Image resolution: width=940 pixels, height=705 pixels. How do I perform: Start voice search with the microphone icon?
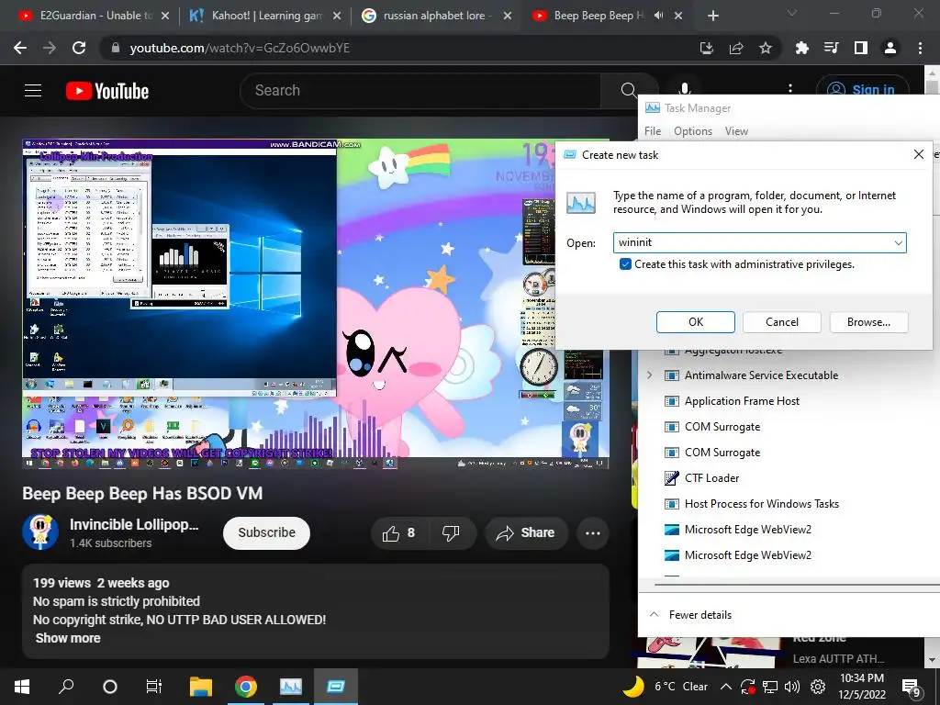684,89
